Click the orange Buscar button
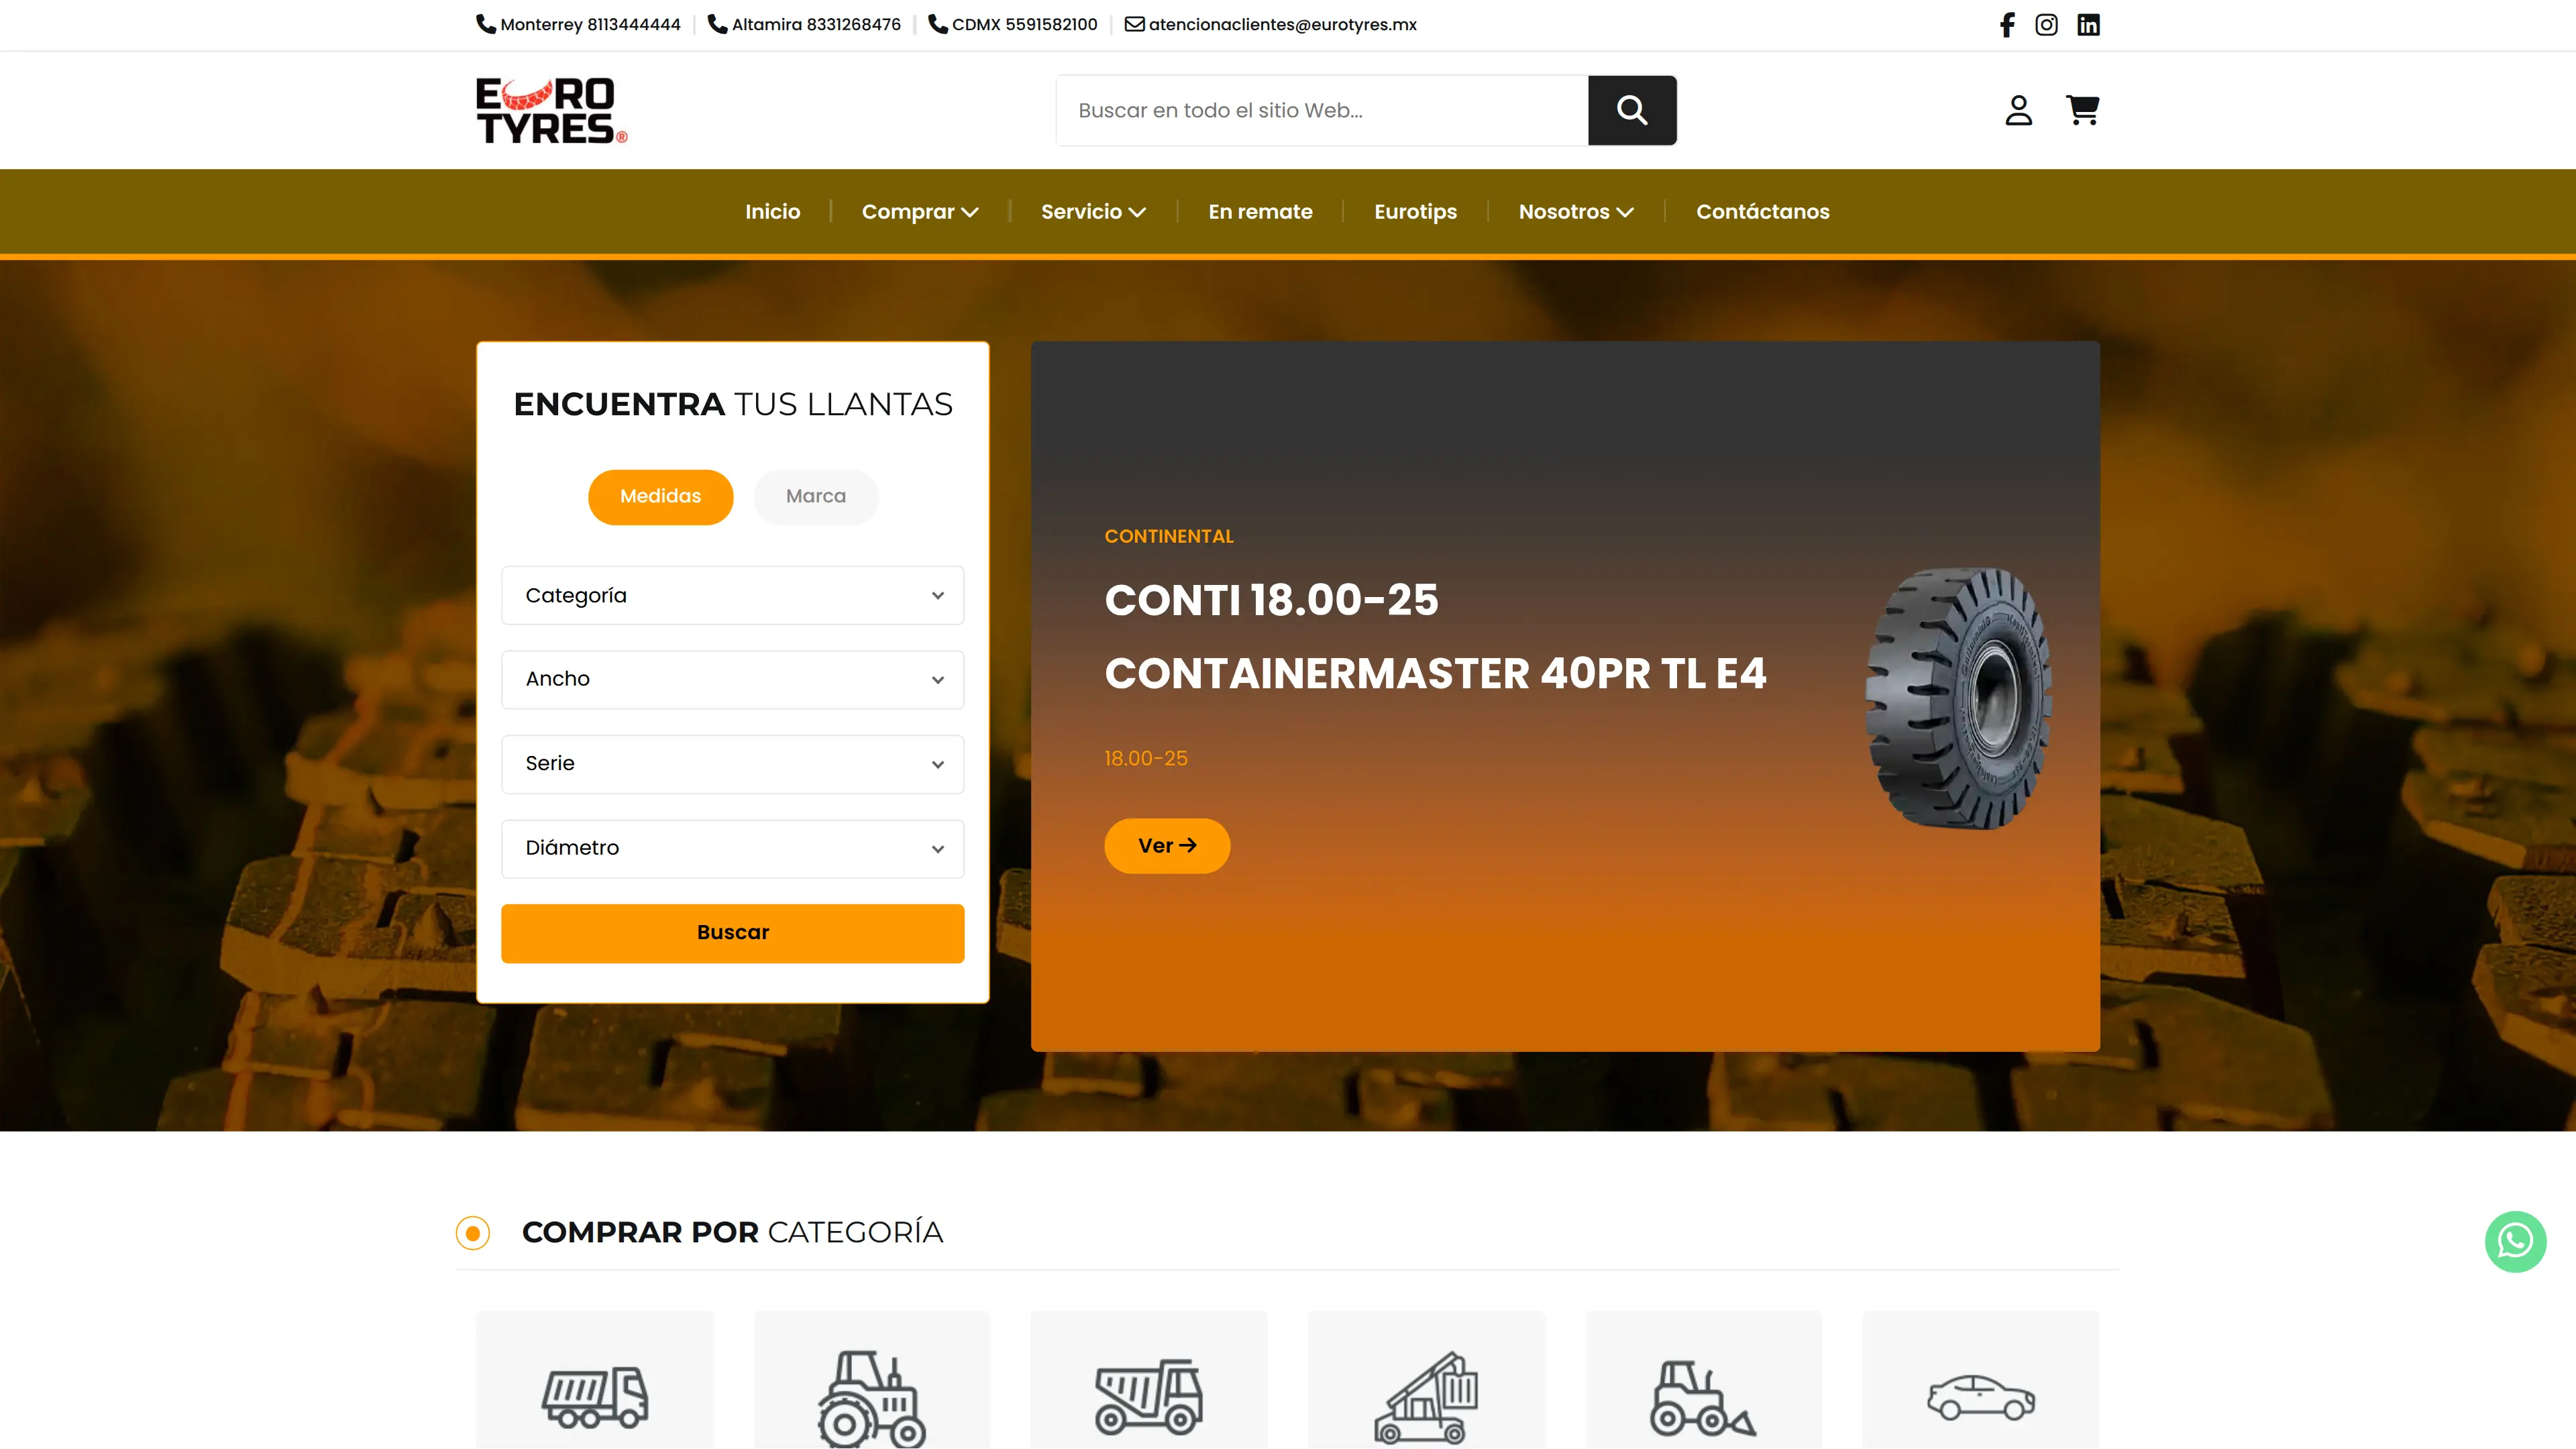The height and width of the screenshot is (1449, 2576). pos(733,934)
